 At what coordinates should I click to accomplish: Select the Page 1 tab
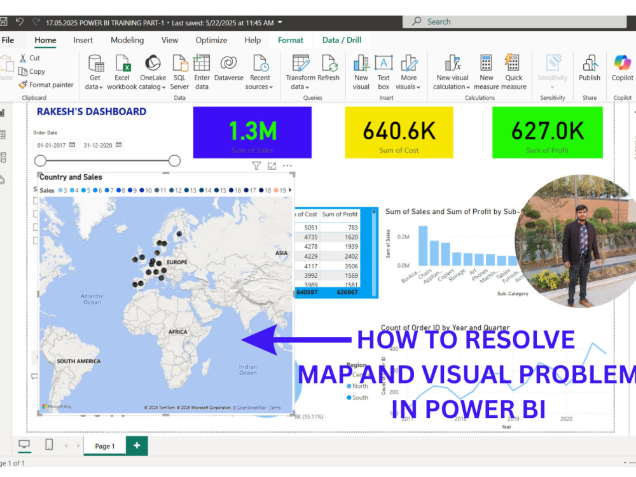pos(105,446)
